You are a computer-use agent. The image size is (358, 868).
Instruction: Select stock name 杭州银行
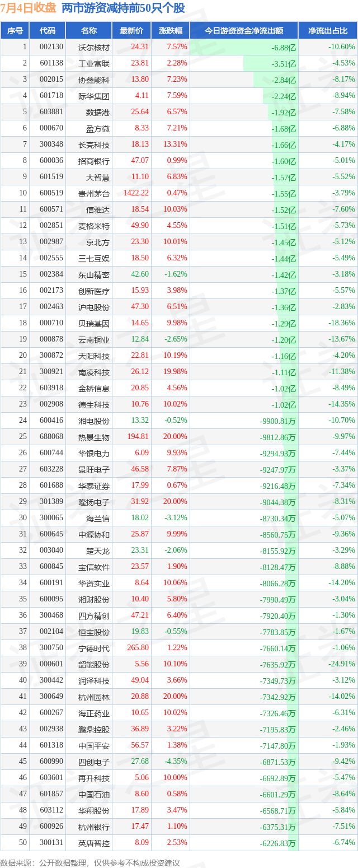click(x=94, y=827)
